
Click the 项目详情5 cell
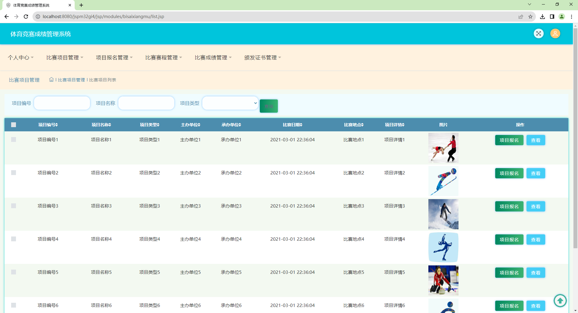pyautogui.click(x=395, y=272)
